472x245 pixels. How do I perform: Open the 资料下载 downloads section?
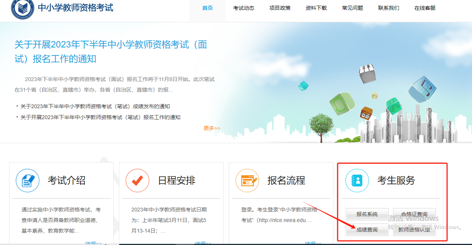(x=316, y=8)
